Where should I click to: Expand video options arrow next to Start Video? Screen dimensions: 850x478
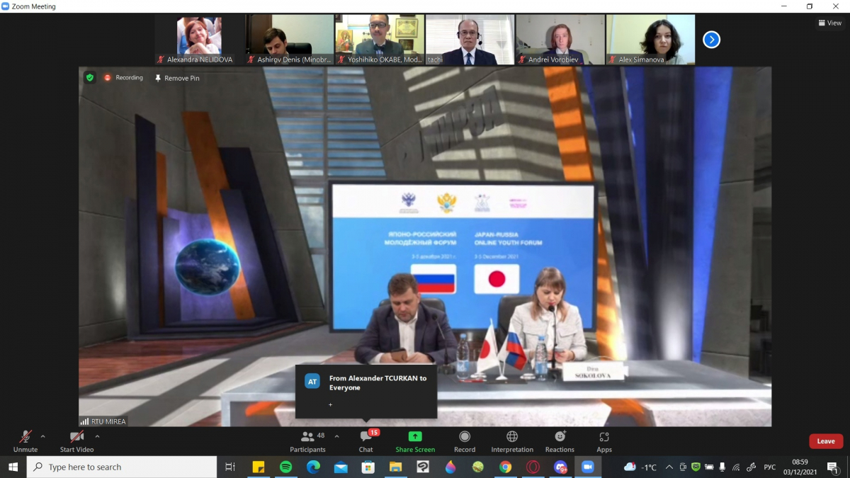97,436
